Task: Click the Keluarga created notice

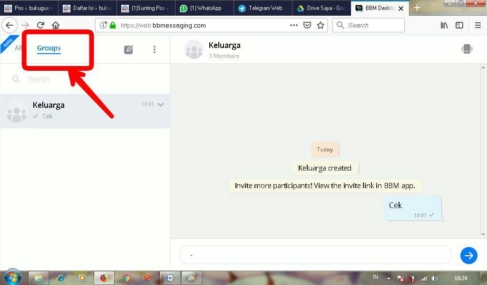Action: 324,168
